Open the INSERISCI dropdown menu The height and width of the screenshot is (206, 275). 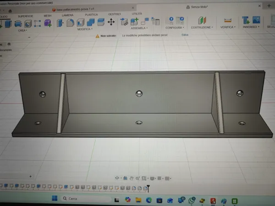tap(251, 27)
